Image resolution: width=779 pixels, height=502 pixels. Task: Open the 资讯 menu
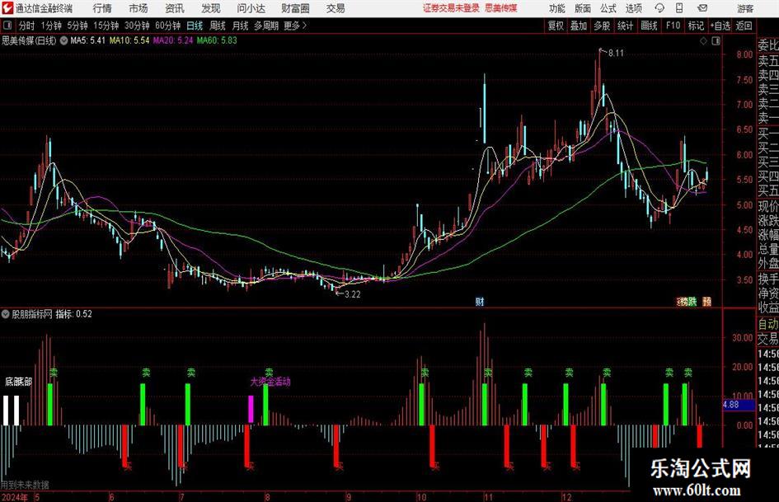(175, 8)
